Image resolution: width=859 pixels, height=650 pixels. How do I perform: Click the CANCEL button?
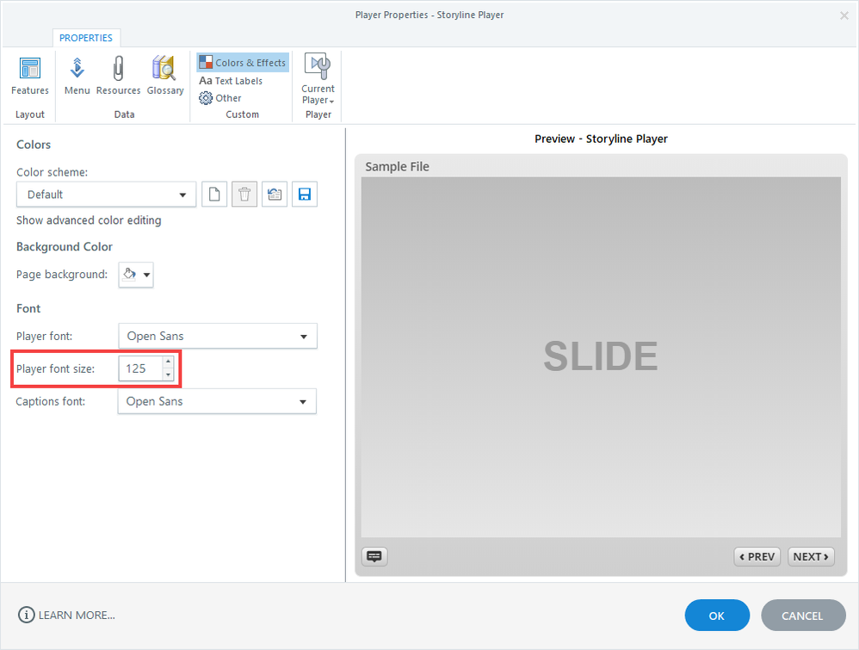[x=802, y=616]
